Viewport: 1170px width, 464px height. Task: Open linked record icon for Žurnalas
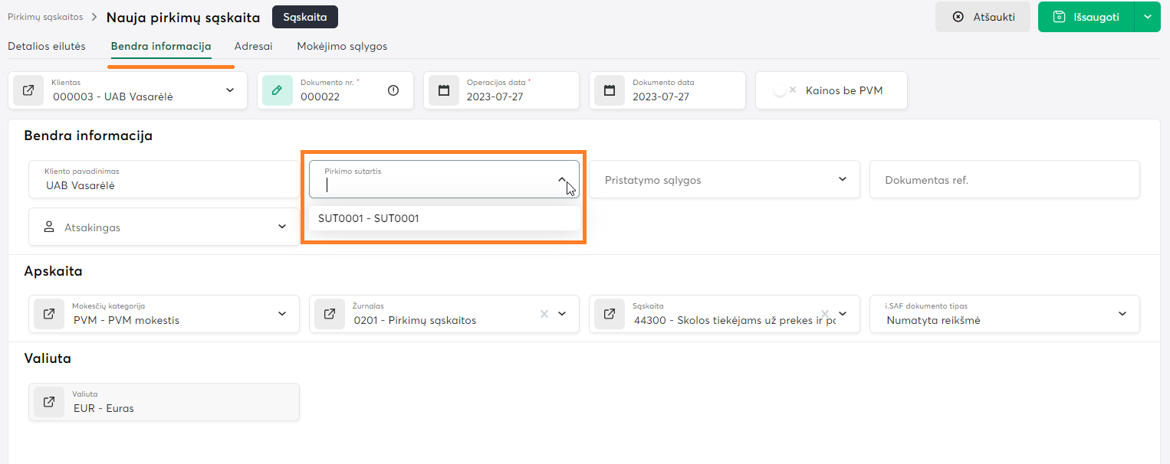point(330,314)
